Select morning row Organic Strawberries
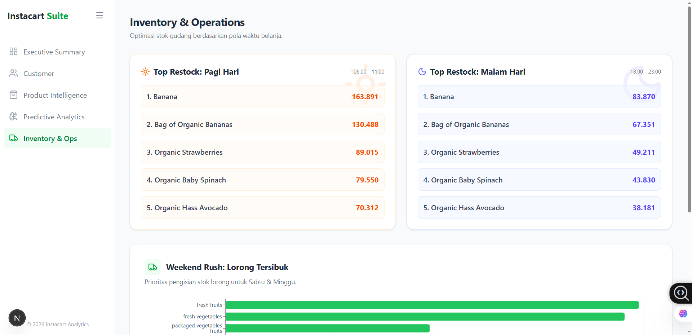 (x=262, y=152)
